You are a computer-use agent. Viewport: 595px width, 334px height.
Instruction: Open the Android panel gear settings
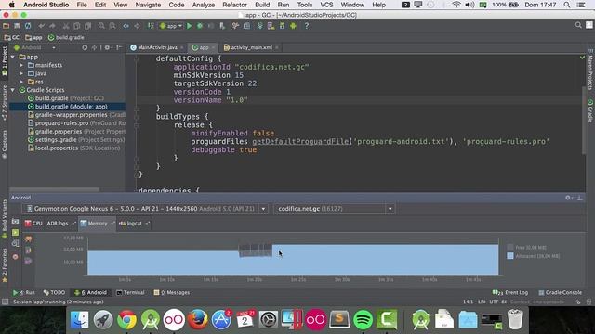point(568,198)
